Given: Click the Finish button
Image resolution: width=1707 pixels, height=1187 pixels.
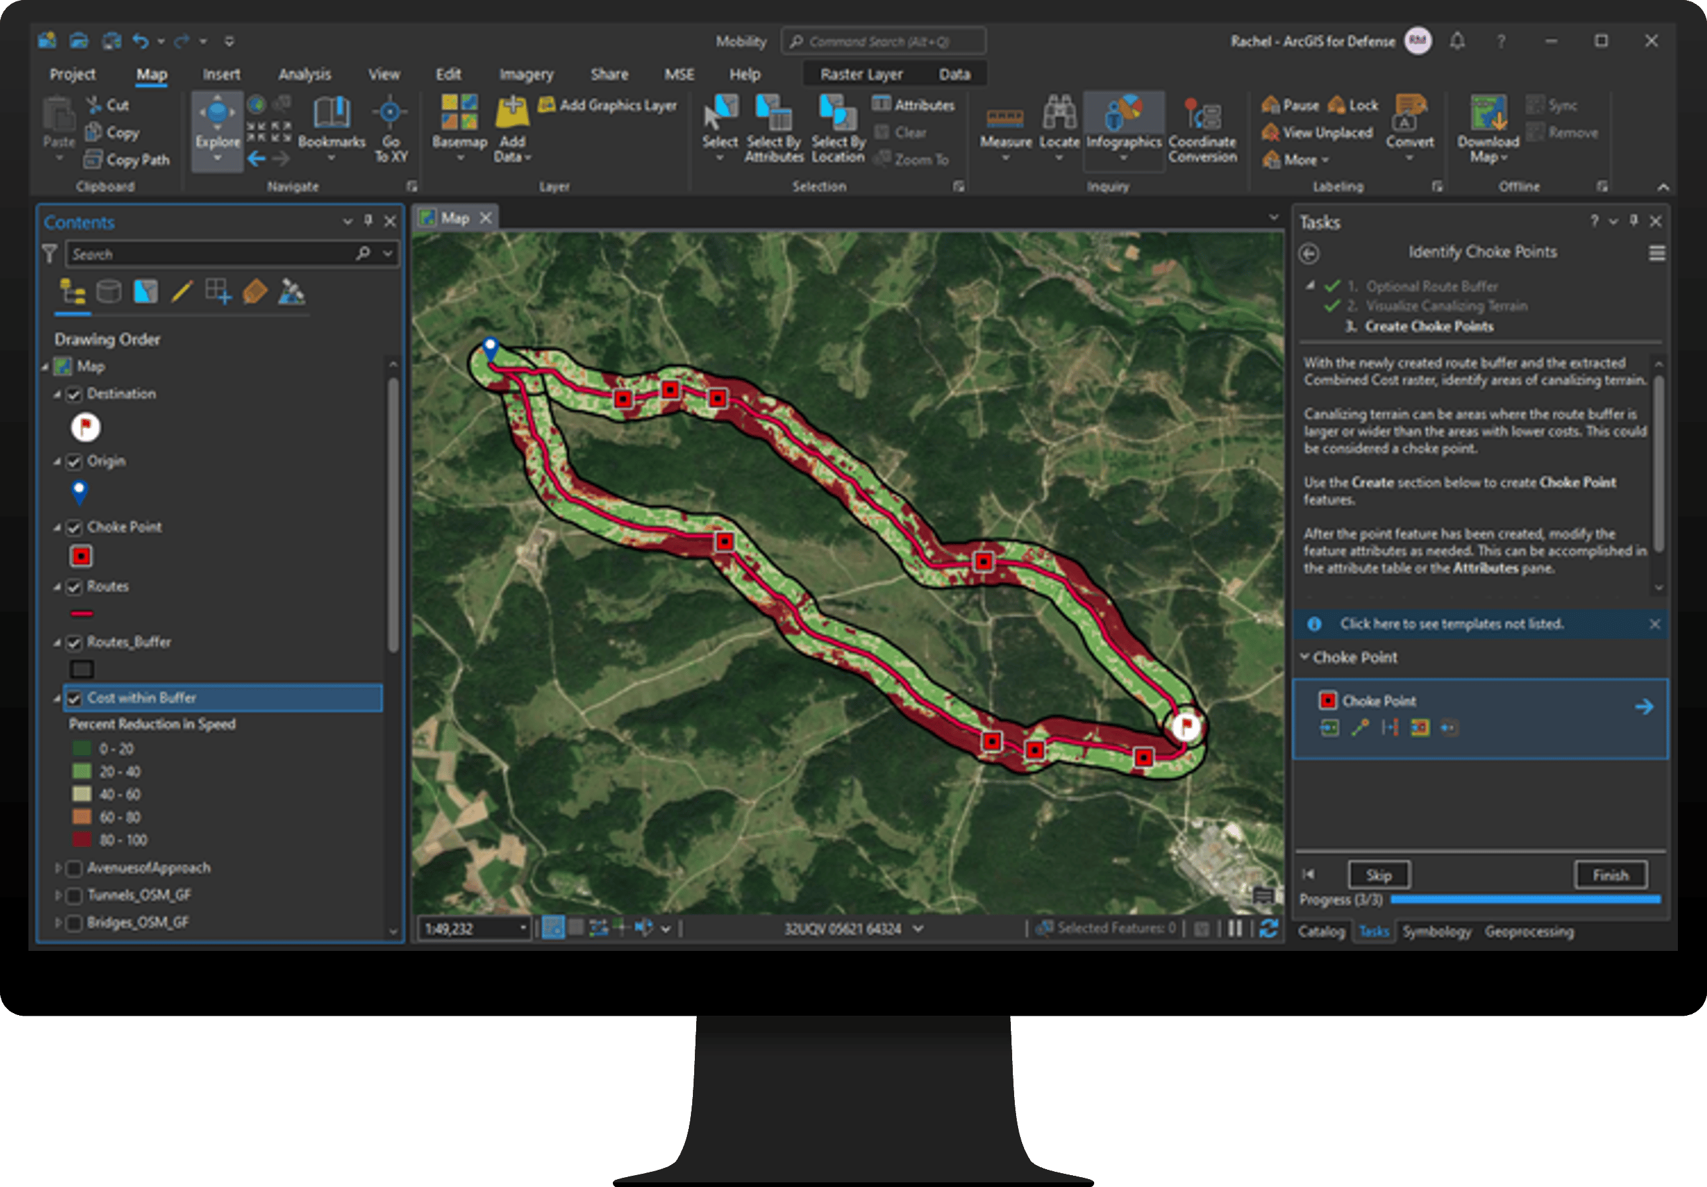Looking at the screenshot, I should 1610,876.
